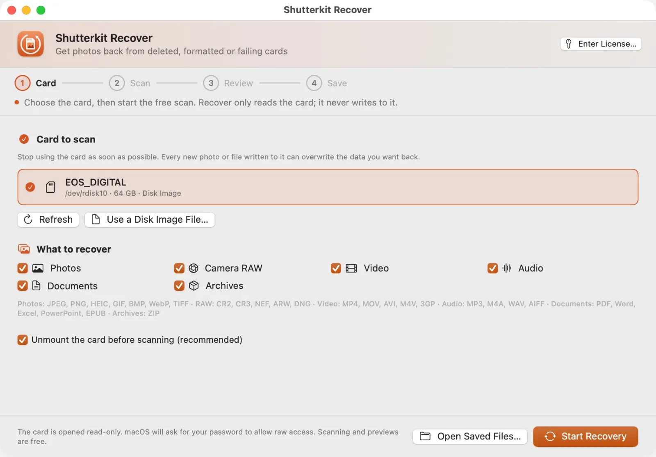Image resolution: width=656 pixels, height=457 pixels.
Task: Click the Card to scan checkmark badge
Action: (x=24, y=139)
